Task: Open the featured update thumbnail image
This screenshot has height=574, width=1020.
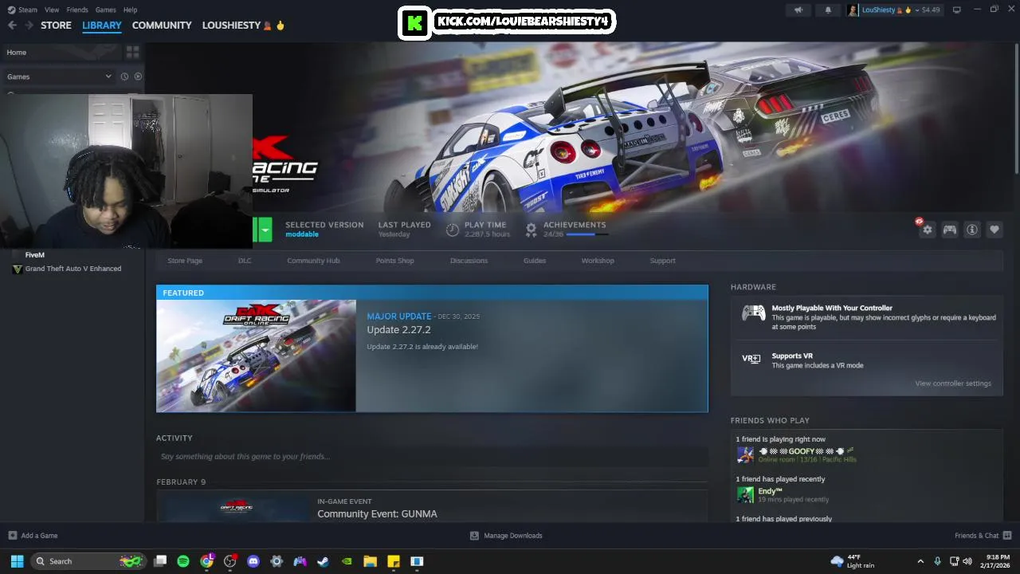Action: [257, 356]
